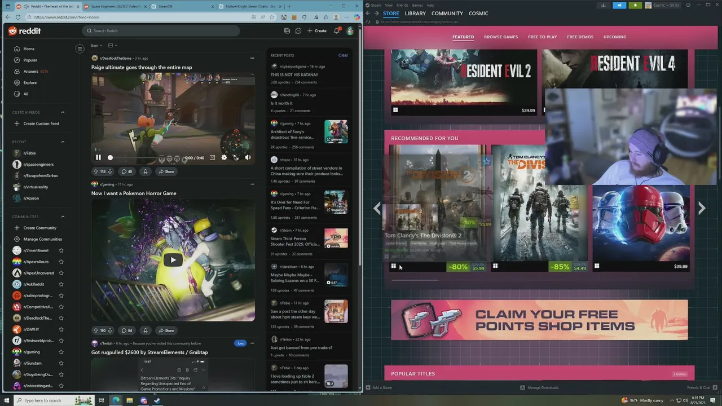Open Steam green notifications bell
The width and height of the screenshot is (722, 406).
[635, 5]
